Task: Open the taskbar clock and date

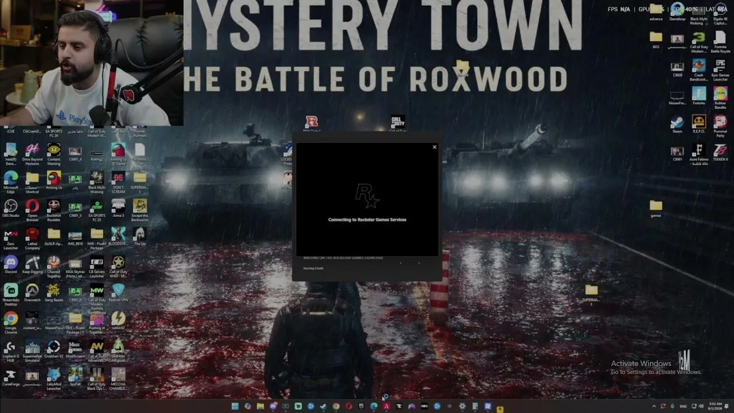Action: click(715, 407)
